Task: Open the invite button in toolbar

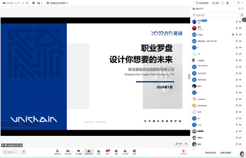Action: click(99, 152)
